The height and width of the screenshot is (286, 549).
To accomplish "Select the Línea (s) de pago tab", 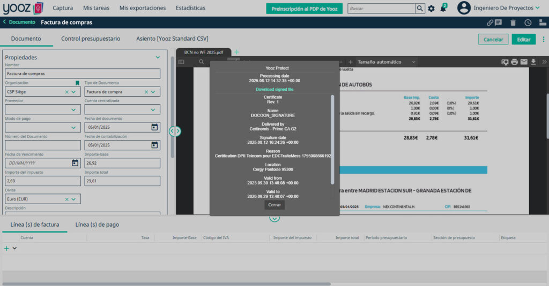I will tap(97, 225).
